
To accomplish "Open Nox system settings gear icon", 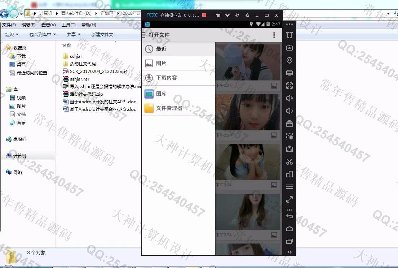I will tap(247, 15).
